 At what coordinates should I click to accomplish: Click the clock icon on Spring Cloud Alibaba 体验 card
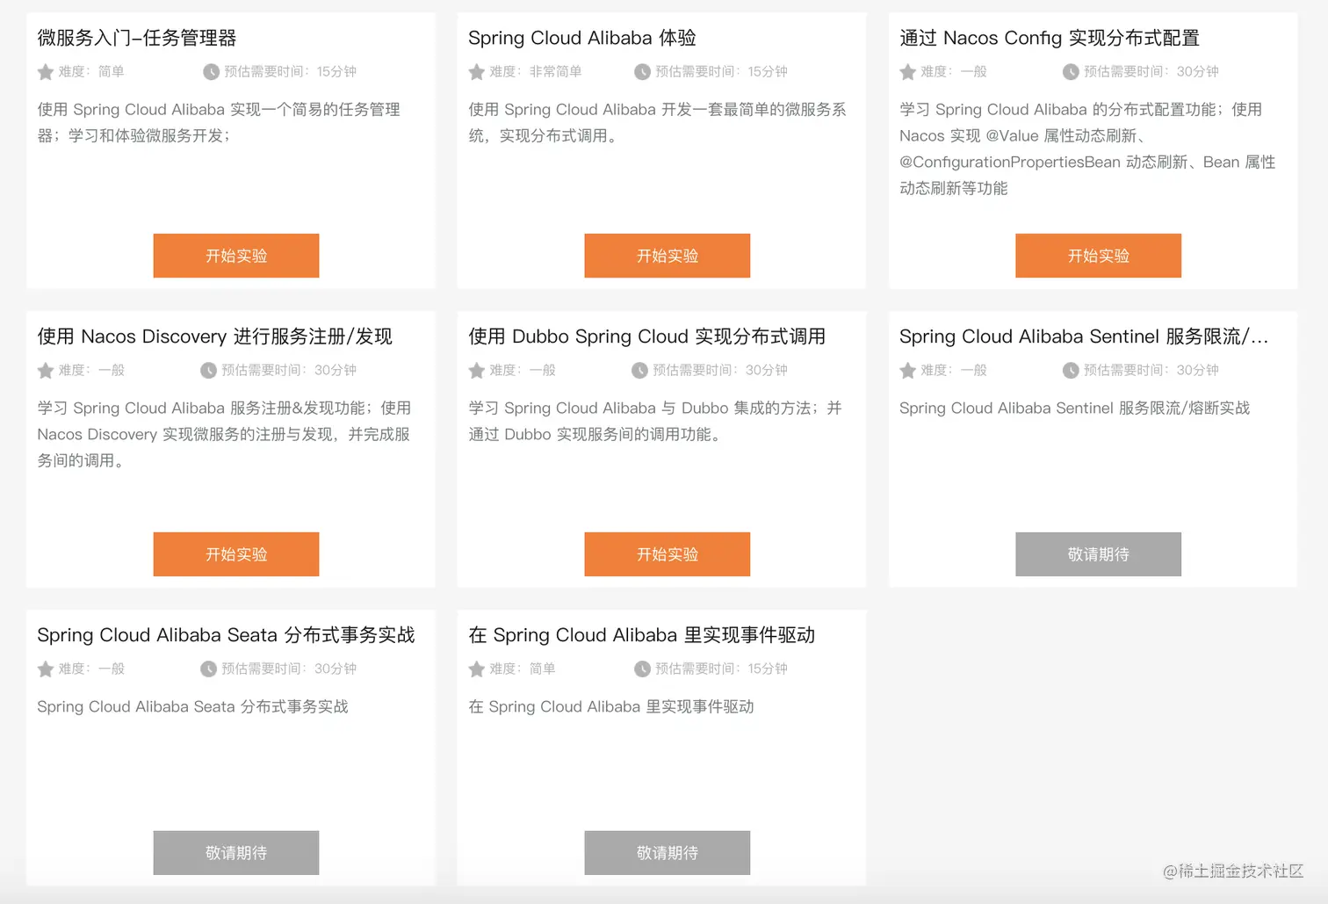tap(642, 72)
